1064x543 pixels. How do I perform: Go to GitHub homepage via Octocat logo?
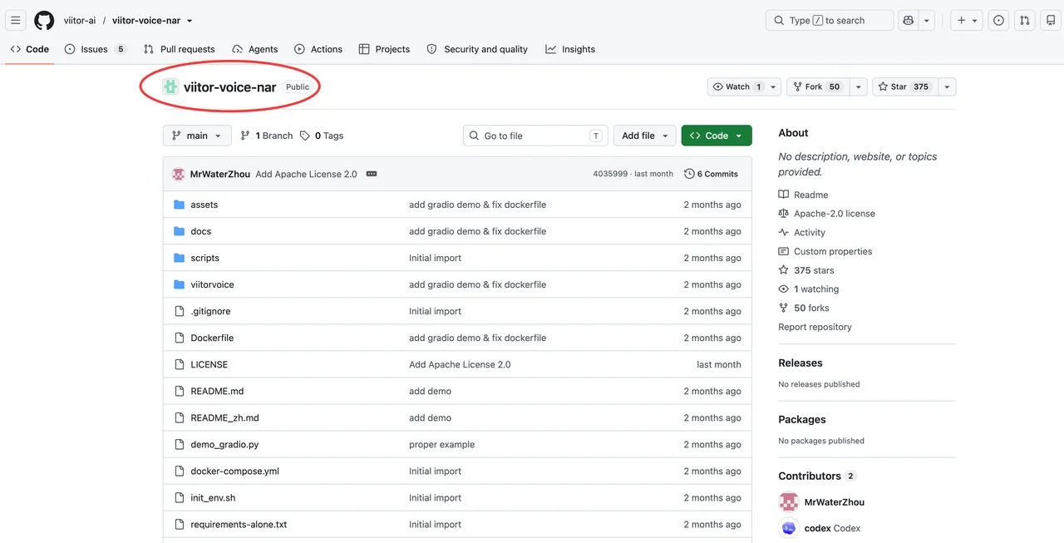[44, 20]
